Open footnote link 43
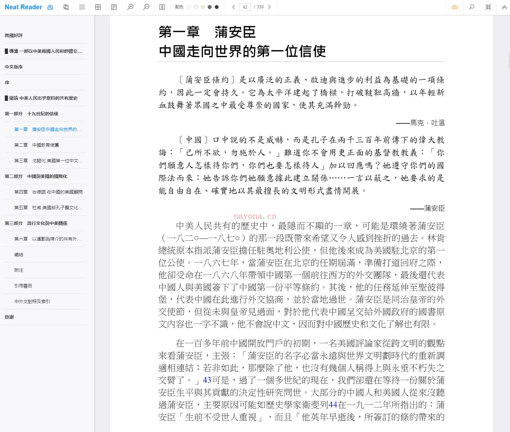Image resolution: width=510 pixels, height=432 pixels. (x=207, y=380)
